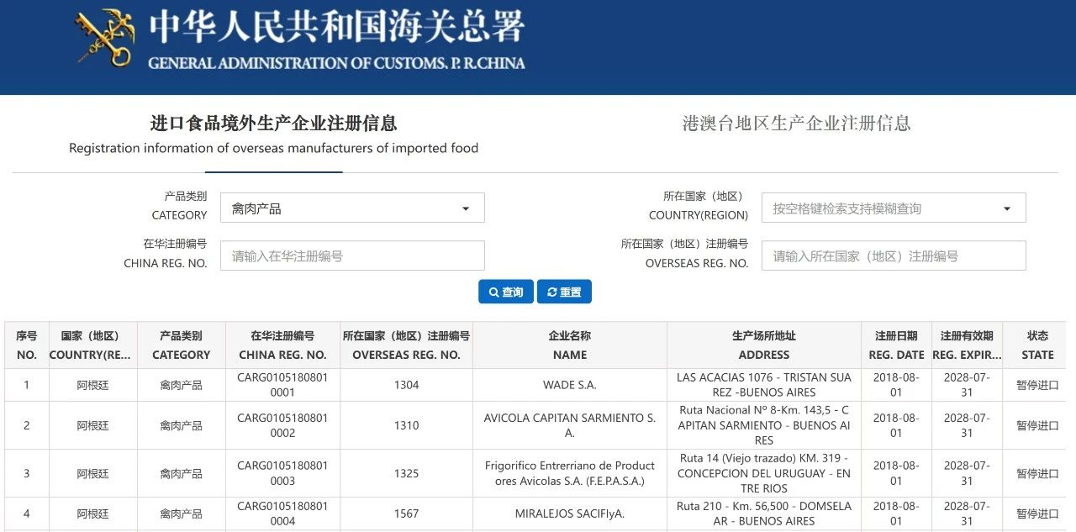This screenshot has height=532, width=1076.
Task: Click registration number CARG01051808010003
Action: pos(282,473)
